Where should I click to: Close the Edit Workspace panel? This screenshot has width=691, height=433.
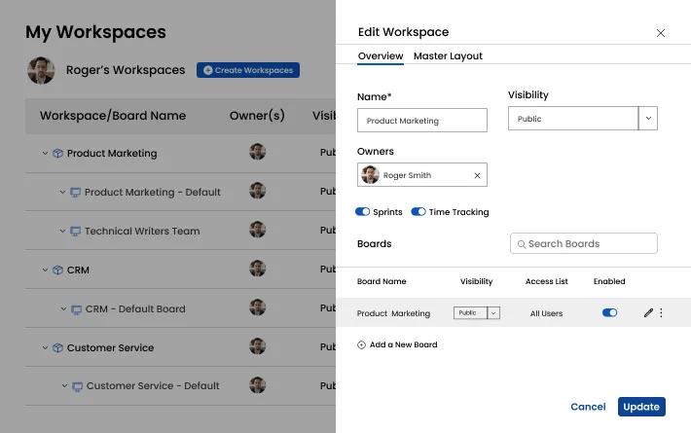pos(661,33)
